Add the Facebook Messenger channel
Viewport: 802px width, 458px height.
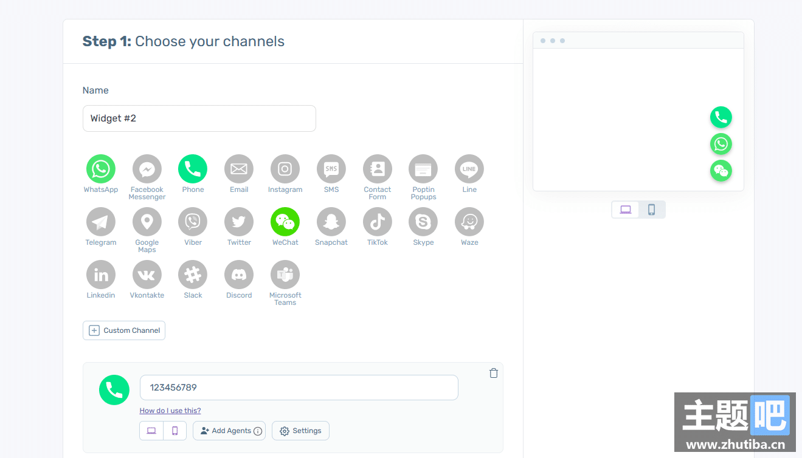pos(147,169)
